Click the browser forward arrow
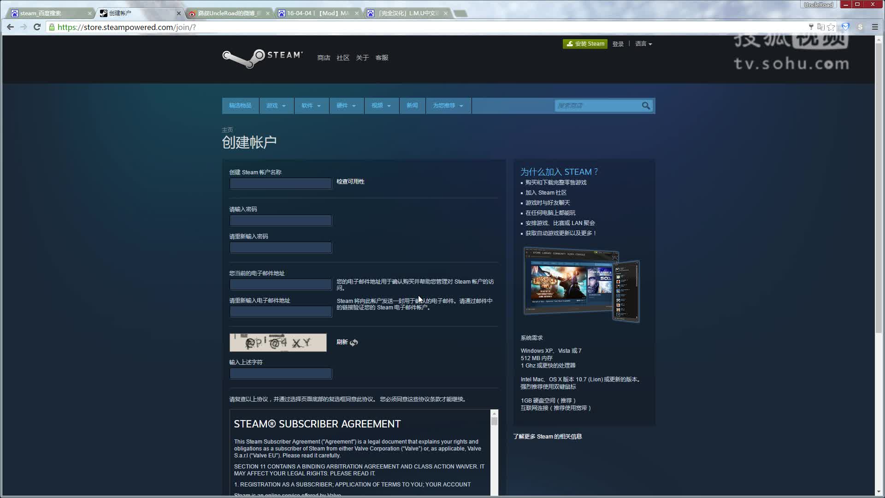Image resolution: width=885 pixels, height=498 pixels. pyautogui.click(x=24, y=27)
